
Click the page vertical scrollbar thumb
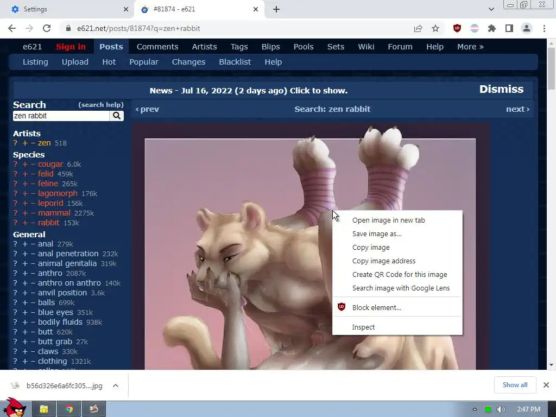[551, 68]
